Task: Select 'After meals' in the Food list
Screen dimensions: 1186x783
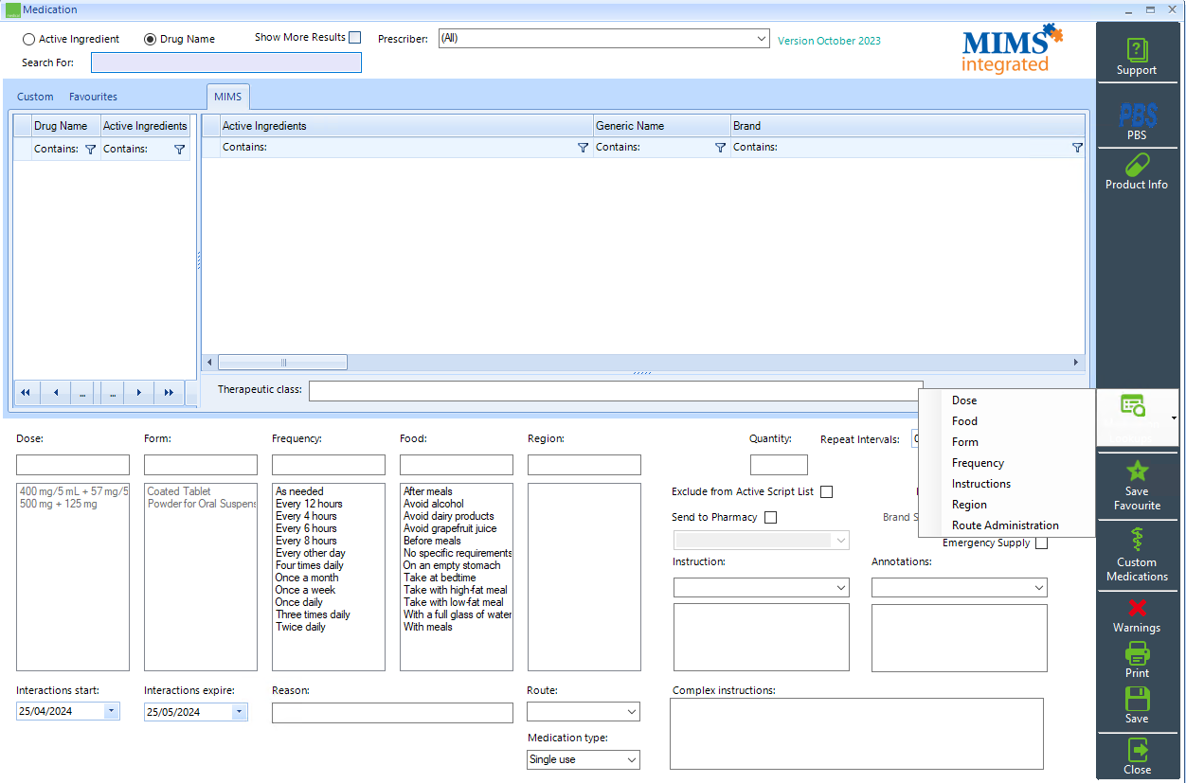Action: coord(428,491)
